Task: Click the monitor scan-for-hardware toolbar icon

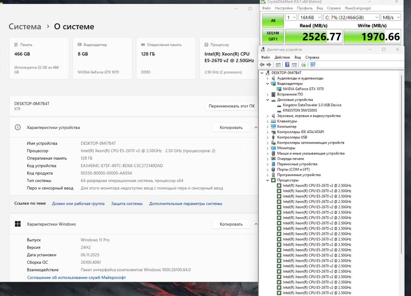Action: (x=313, y=65)
